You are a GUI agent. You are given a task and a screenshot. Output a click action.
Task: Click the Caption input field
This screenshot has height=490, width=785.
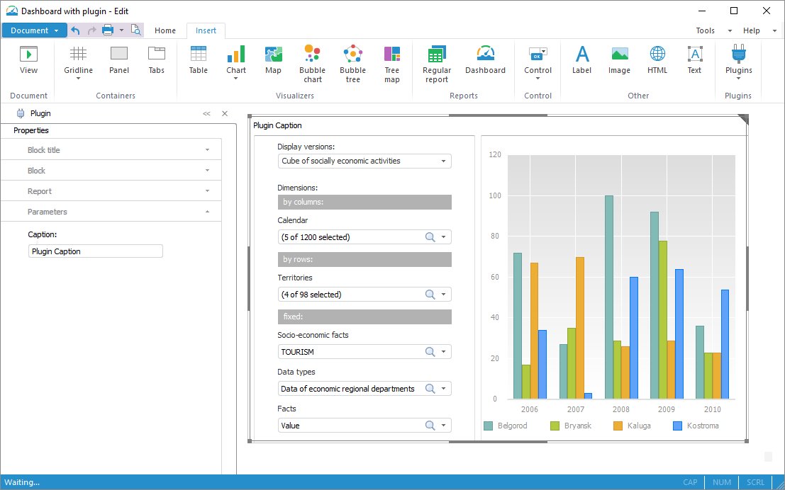[x=96, y=251]
